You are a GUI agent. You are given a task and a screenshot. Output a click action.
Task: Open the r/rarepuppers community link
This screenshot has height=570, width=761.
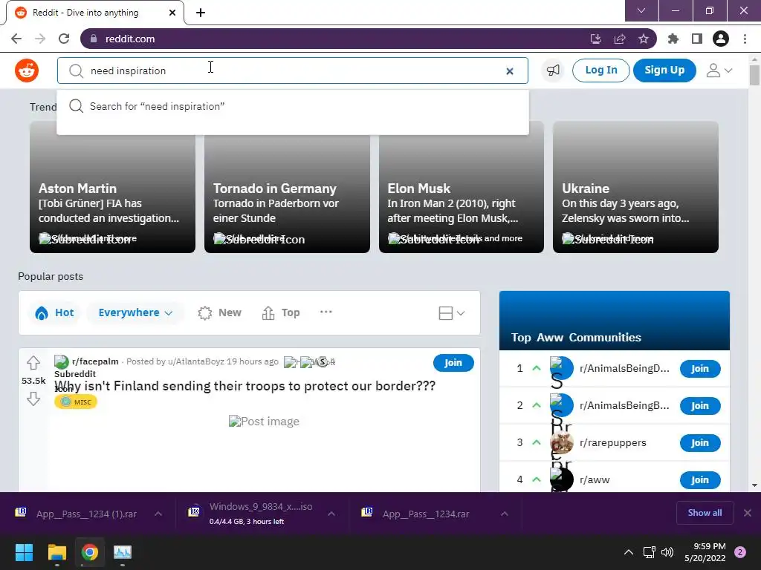(613, 443)
